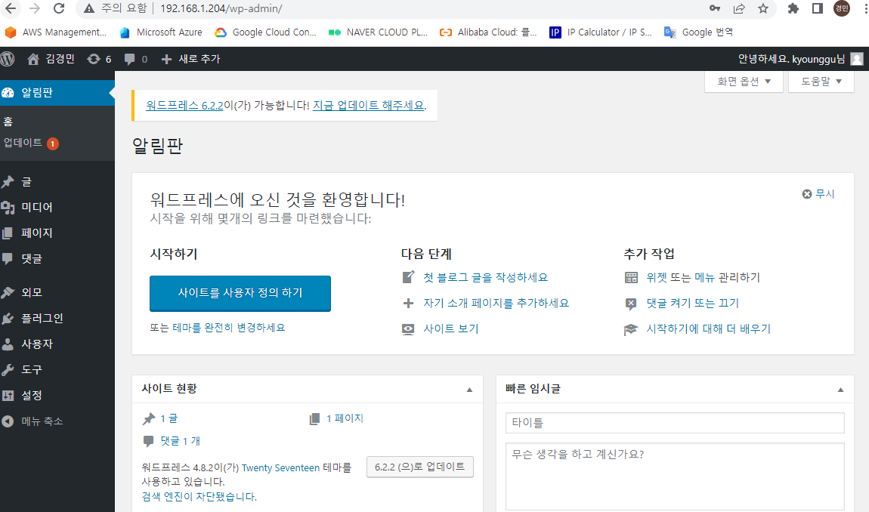Viewport: 869px width, 512px height.
Task: Click the share page icon
Action: coord(739,8)
